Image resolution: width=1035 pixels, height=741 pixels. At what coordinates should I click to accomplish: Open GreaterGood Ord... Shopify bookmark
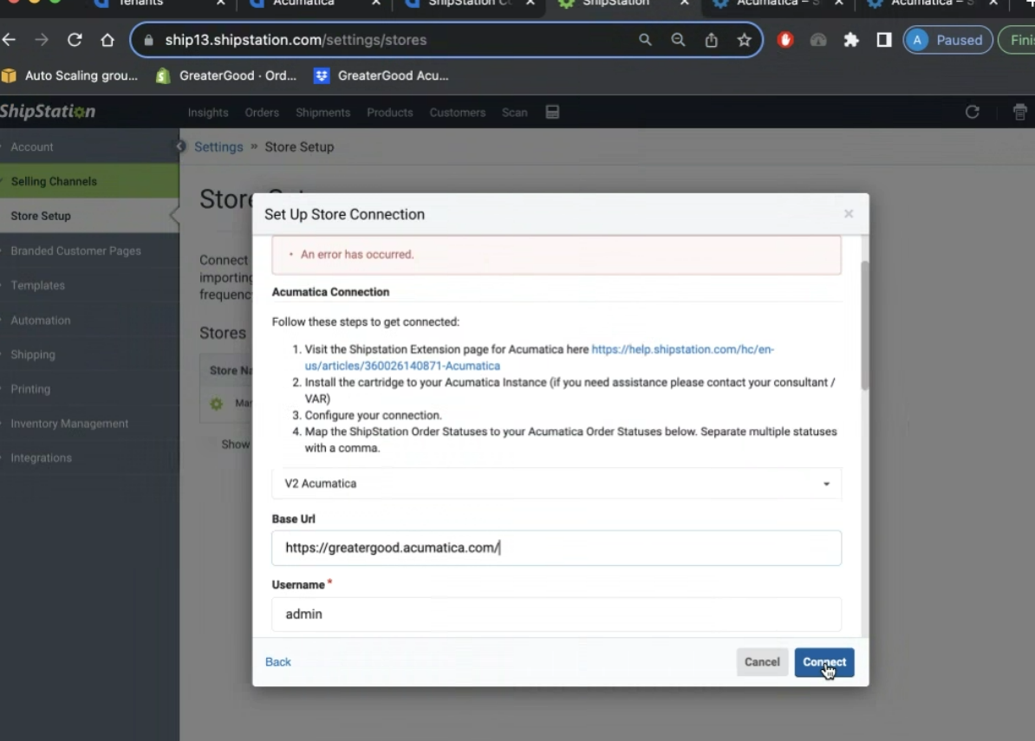coord(225,76)
